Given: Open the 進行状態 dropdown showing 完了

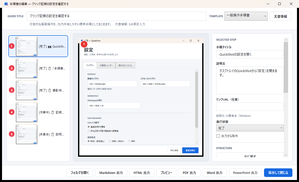Looking at the screenshot, I should click(x=250, y=128).
